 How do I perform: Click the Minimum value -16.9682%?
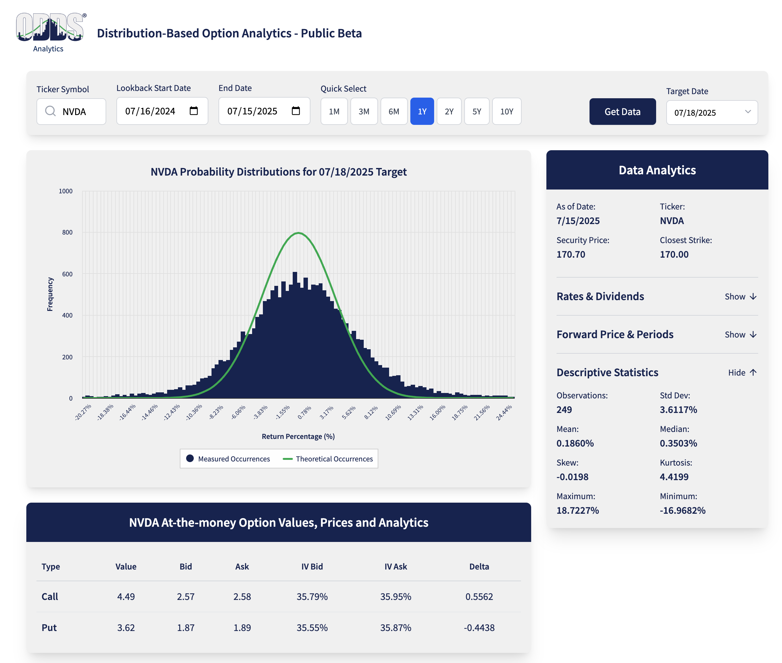[682, 511]
